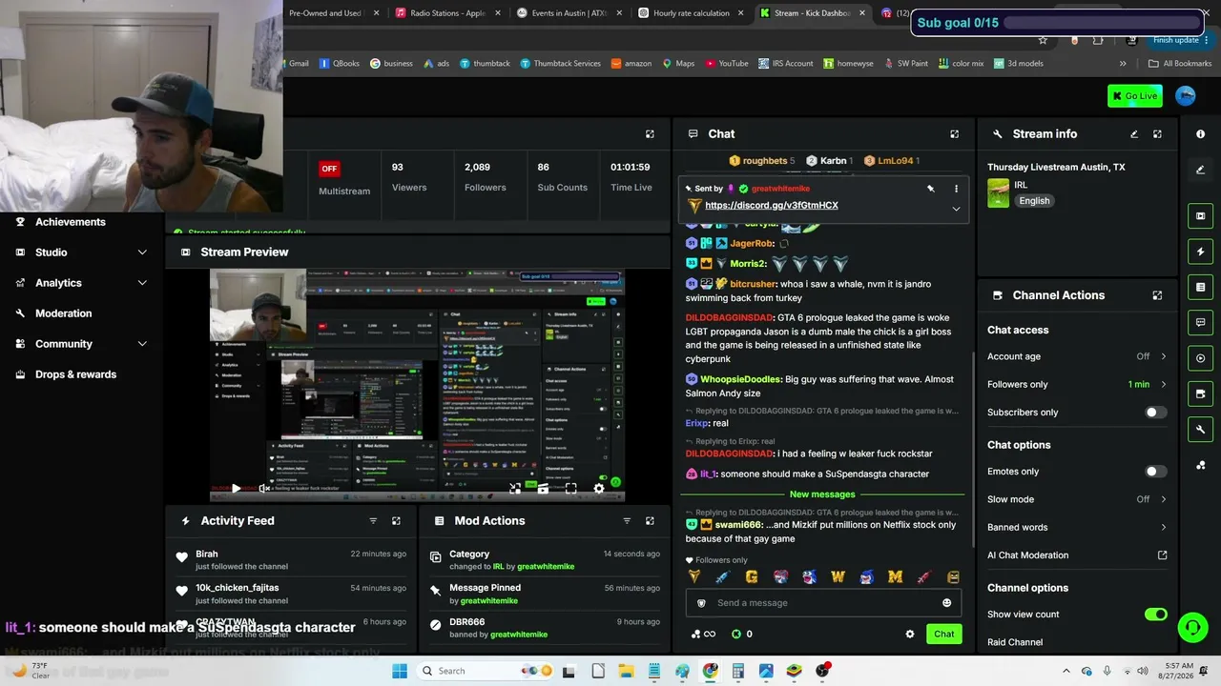Toggle the play-circle panel icon in right sidebar

(1200, 358)
